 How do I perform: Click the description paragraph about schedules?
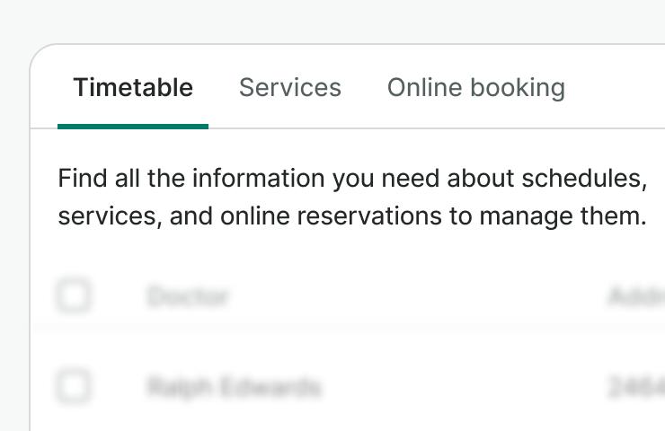coord(352,198)
